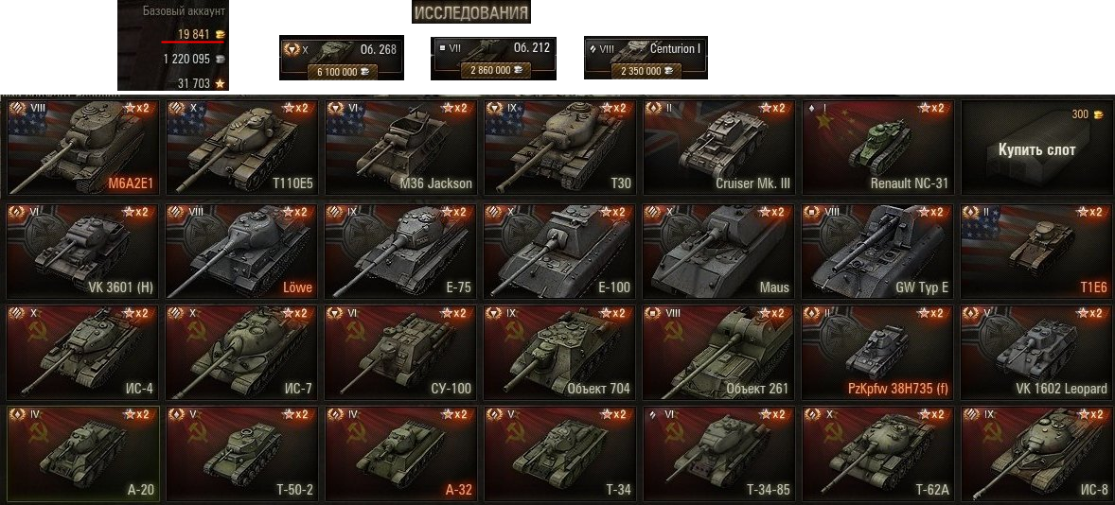The image size is (1115, 505).
Task: Open the Centurion I research item
Action: click(646, 58)
